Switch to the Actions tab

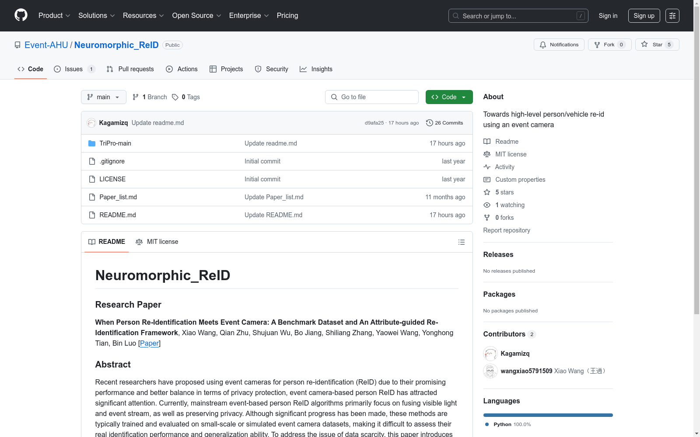point(182,69)
